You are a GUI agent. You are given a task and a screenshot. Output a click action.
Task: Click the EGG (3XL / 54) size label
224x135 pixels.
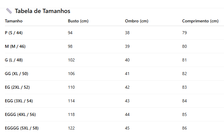coord(19,101)
